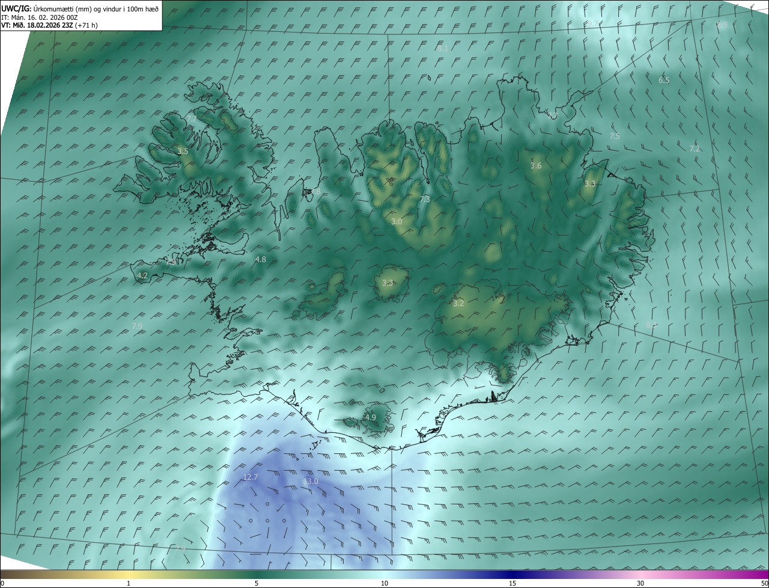Click the valid time "VT: Mið. 18.02.2026 23Z (+71 h)"
This screenshot has width=769, height=588.
pos(49,25)
